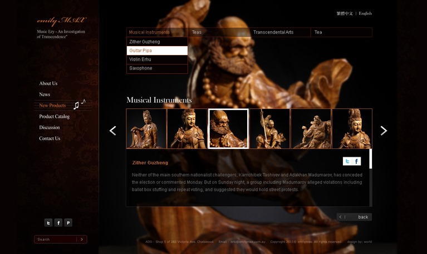Viewport: 427px width, 254px height.
Task: Select Guitar Pipa from the dropdown
Action: pyautogui.click(x=157, y=51)
